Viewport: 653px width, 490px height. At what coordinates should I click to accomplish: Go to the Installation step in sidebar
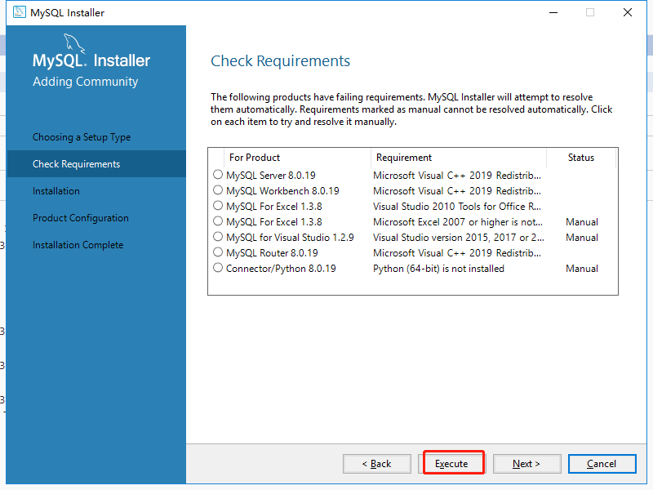[56, 191]
